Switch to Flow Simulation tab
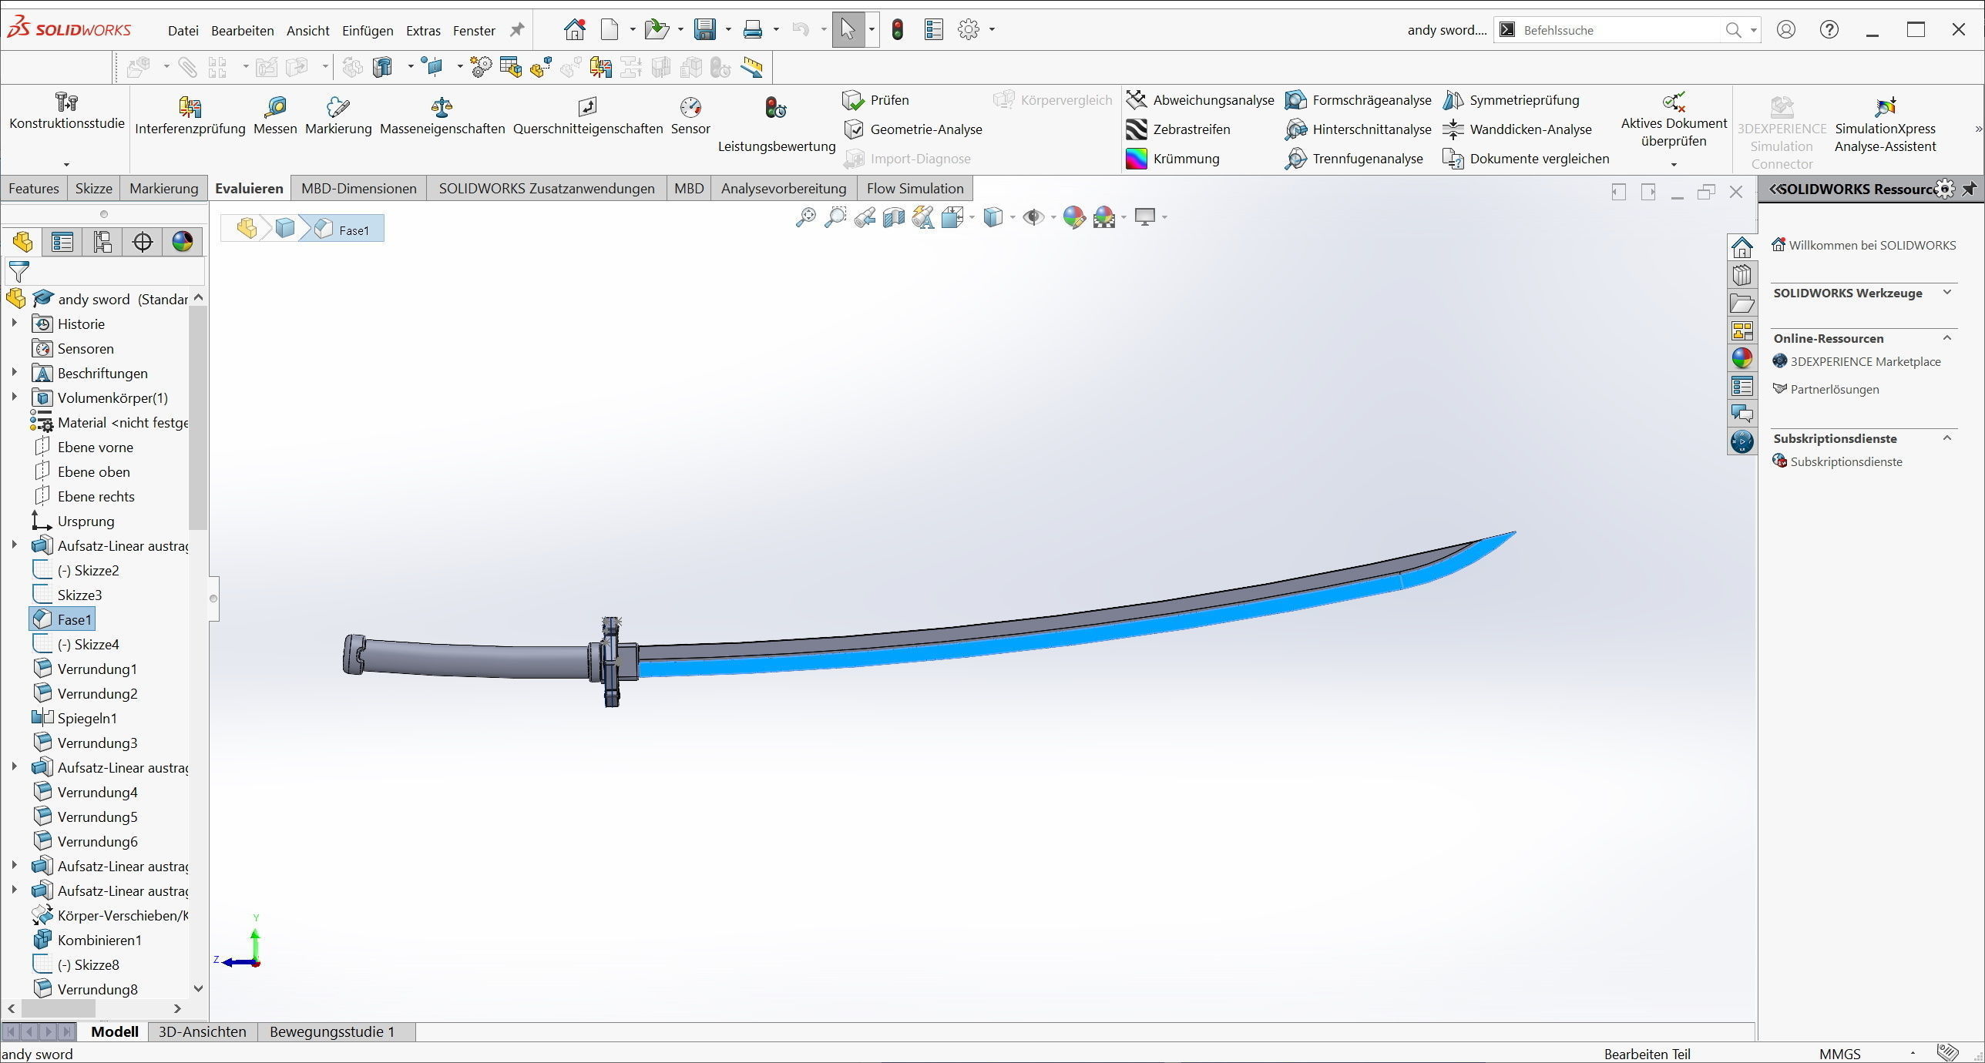The width and height of the screenshot is (1985, 1063). [915, 189]
